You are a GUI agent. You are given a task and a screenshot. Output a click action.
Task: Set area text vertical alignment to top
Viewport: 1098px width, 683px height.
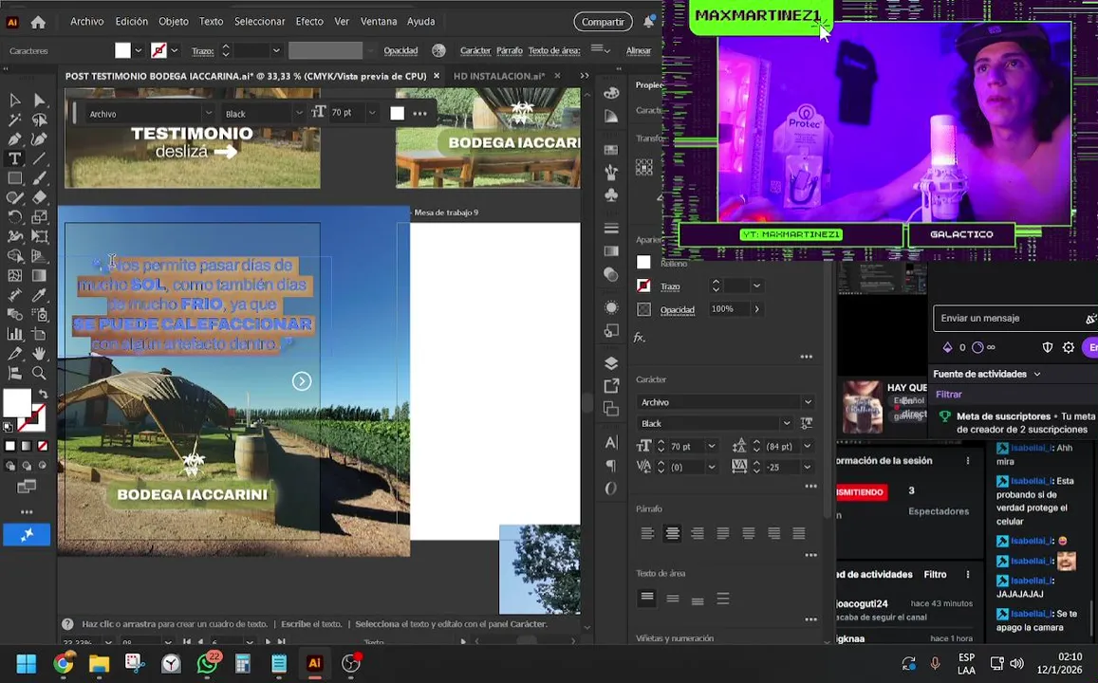click(x=647, y=598)
